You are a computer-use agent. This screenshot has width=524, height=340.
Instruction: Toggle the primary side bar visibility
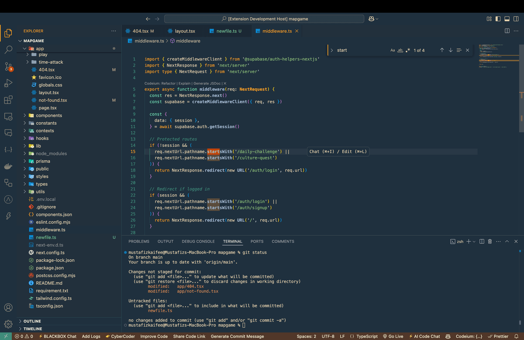click(498, 19)
